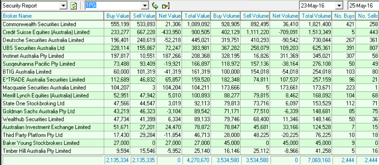Viewport: 379px width, 165px height.
Task: Open the 1PG security code dropdown
Action: 145,5
